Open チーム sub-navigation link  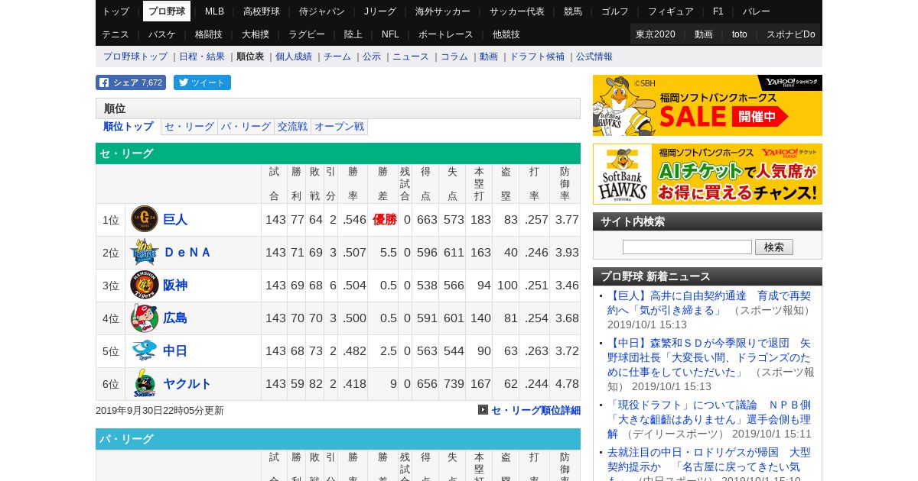pos(337,56)
